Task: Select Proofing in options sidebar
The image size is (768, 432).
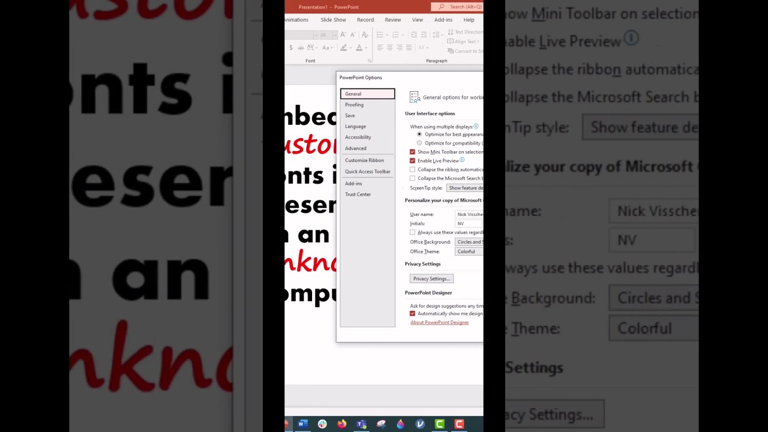Action: 367,104
